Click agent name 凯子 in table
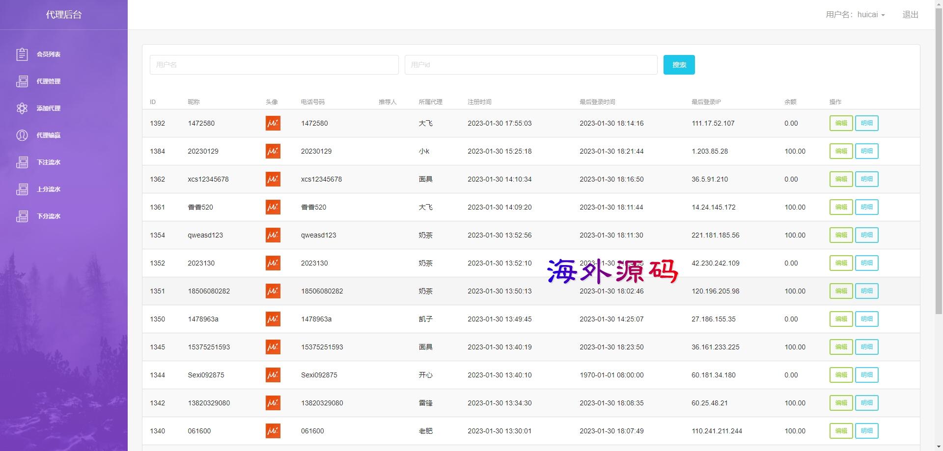Viewport: 943px width, 451px height. [x=426, y=319]
